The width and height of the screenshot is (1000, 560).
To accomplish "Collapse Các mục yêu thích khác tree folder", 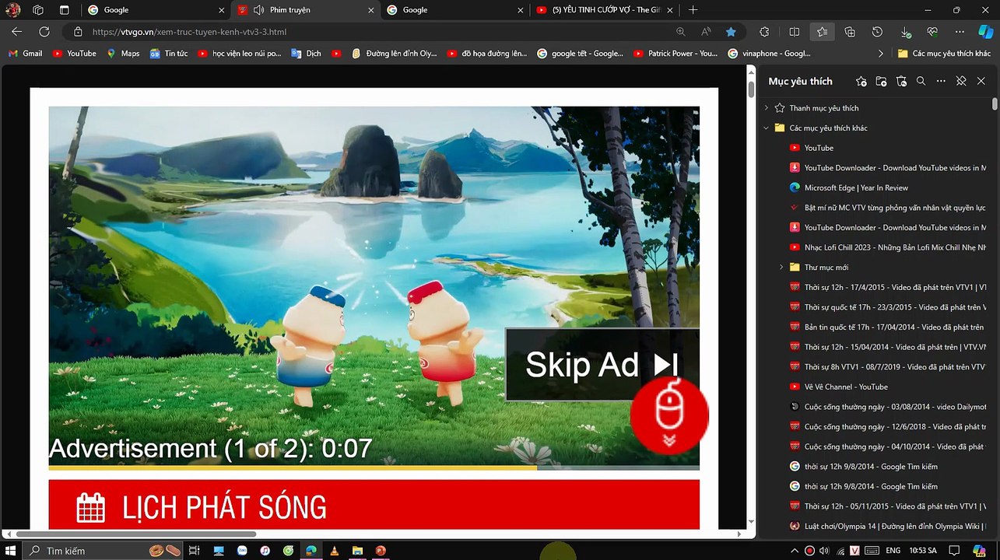I will 767,128.
